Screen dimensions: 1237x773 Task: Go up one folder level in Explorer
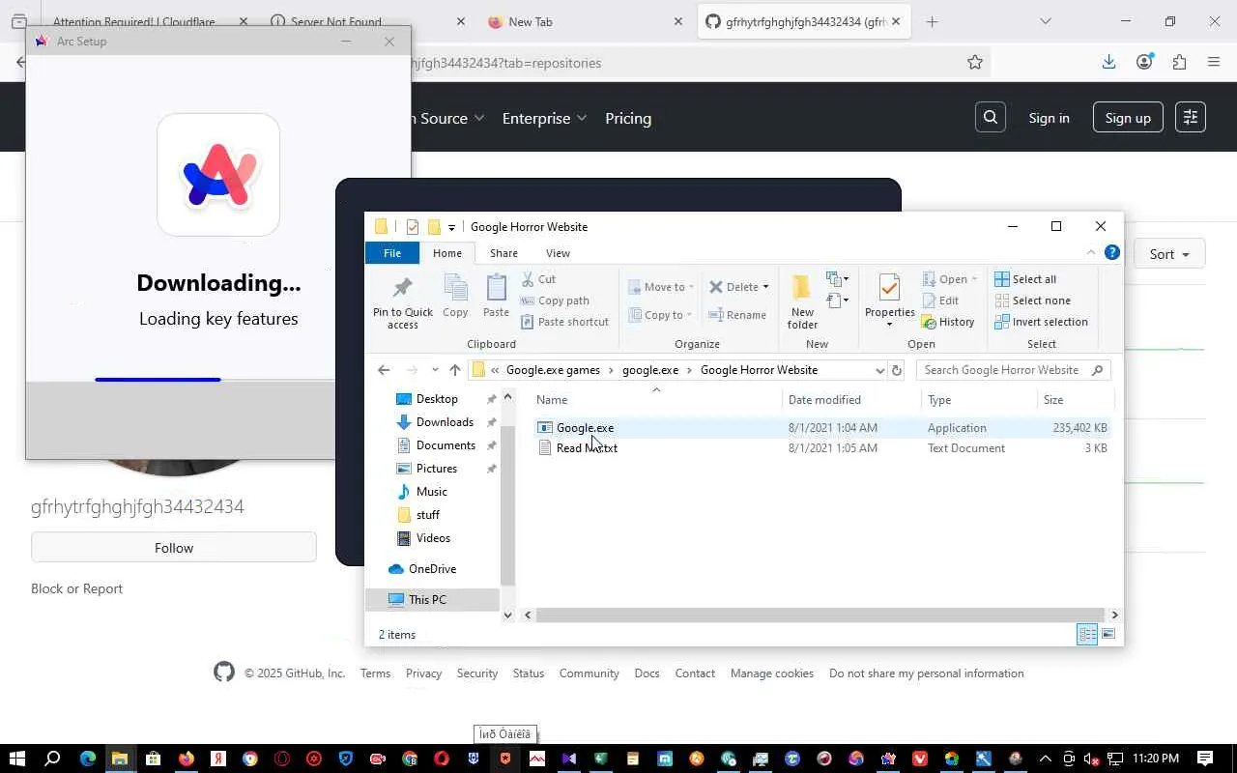click(x=455, y=370)
